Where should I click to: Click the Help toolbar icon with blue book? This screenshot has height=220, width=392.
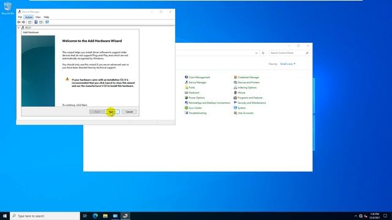[x=36, y=22]
